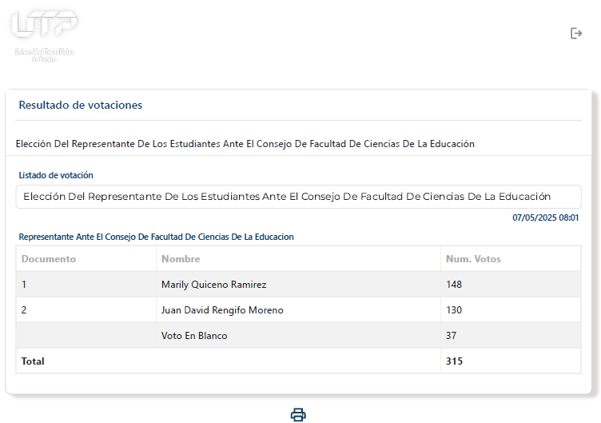Select the Num. Votos column header
Screen dimensions: 601x423
(x=473, y=259)
